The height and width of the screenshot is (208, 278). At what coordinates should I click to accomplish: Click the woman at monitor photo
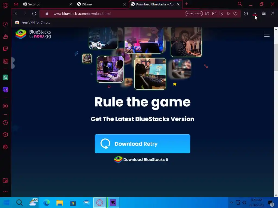point(150,74)
